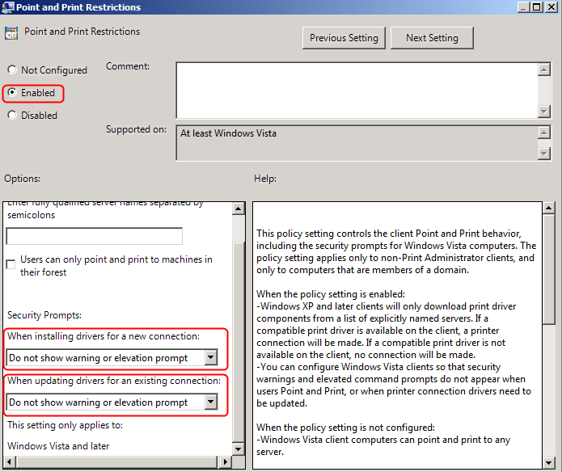Click Comment box scroll down arrow
The image size is (562, 472).
tap(544, 112)
